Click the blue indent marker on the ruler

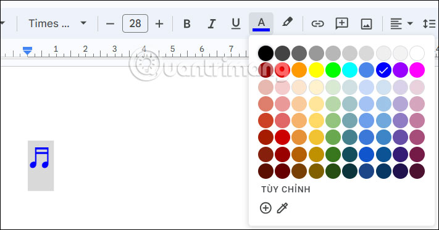[x=27, y=51]
